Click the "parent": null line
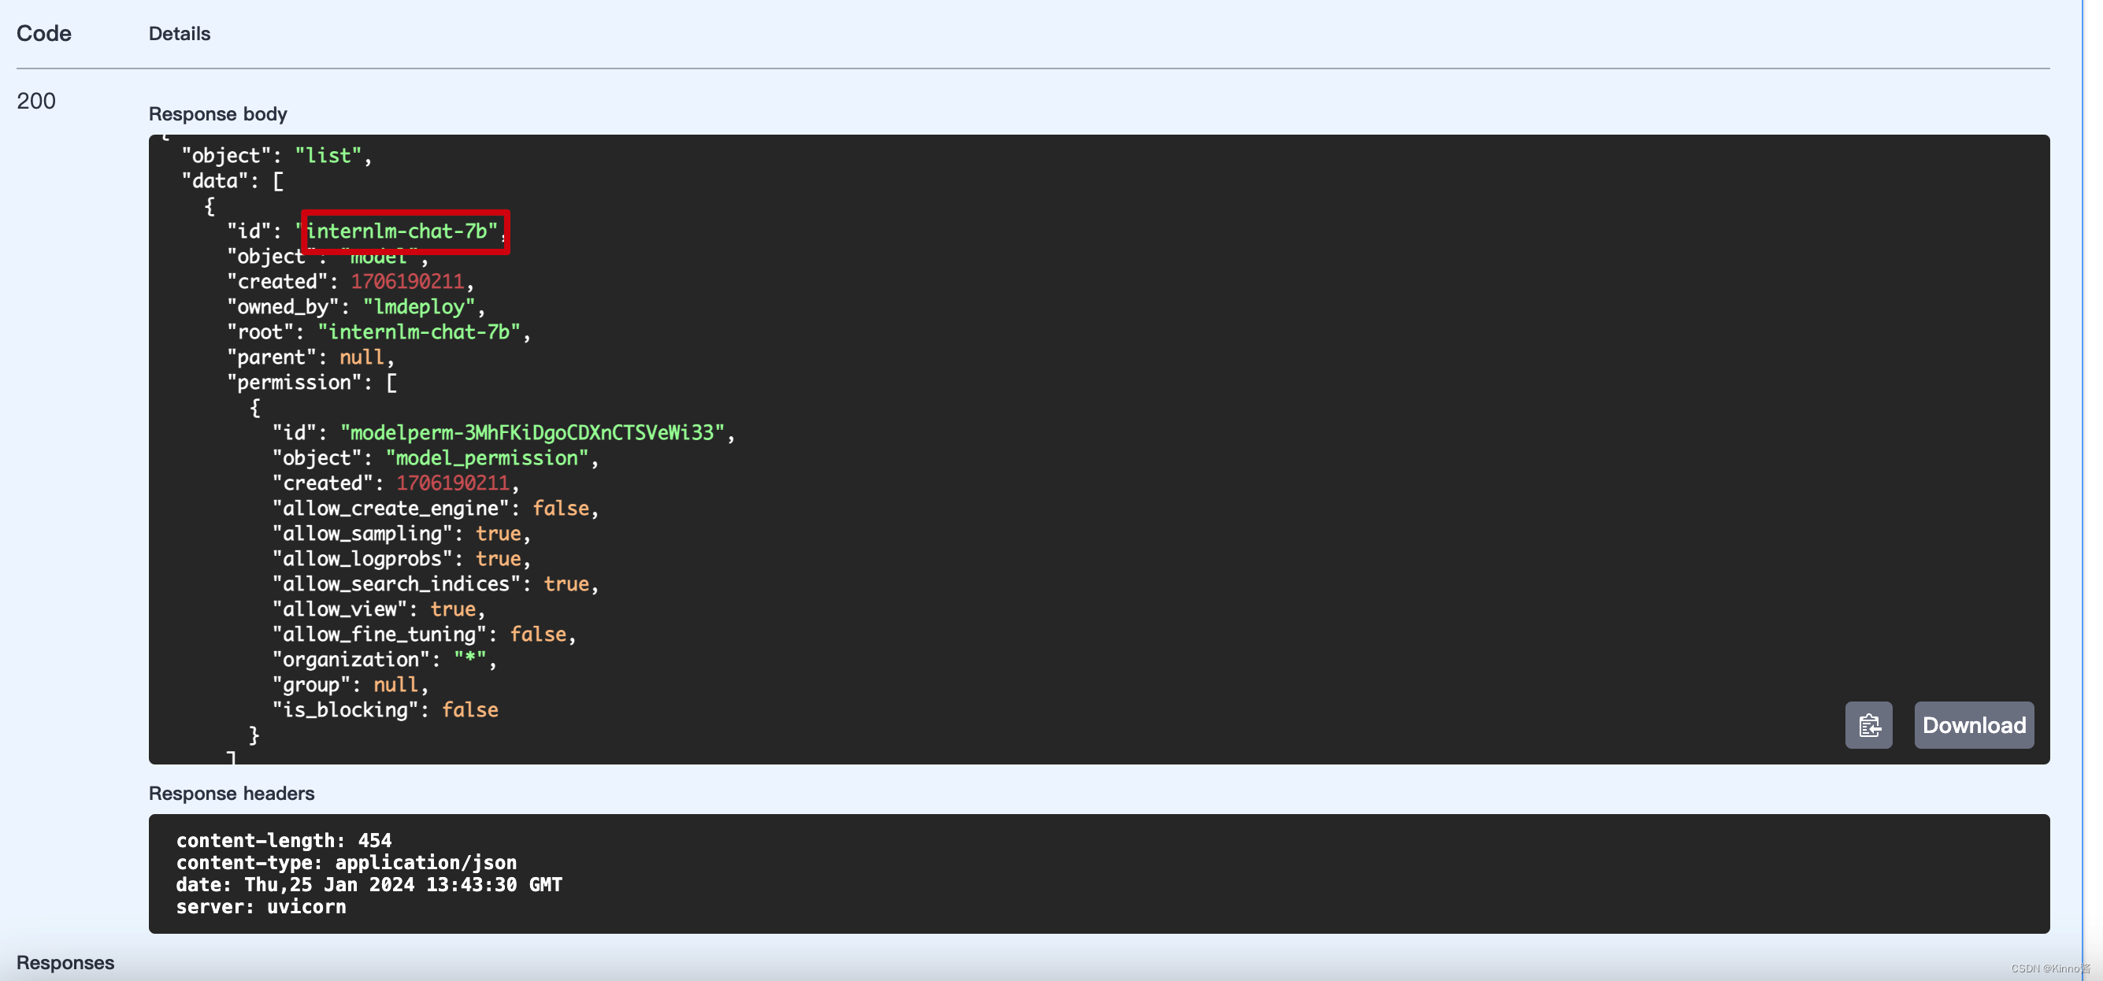Image resolution: width=2103 pixels, height=981 pixels. pyautogui.click(x=310, y=357)
